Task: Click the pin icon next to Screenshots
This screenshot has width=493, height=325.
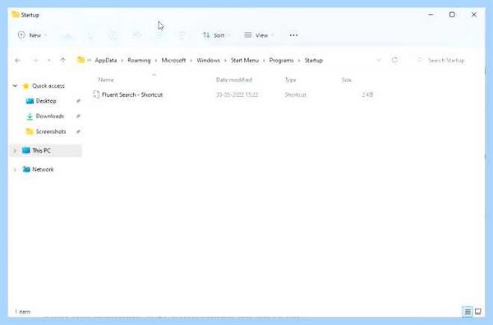Action: coord(78,131)
